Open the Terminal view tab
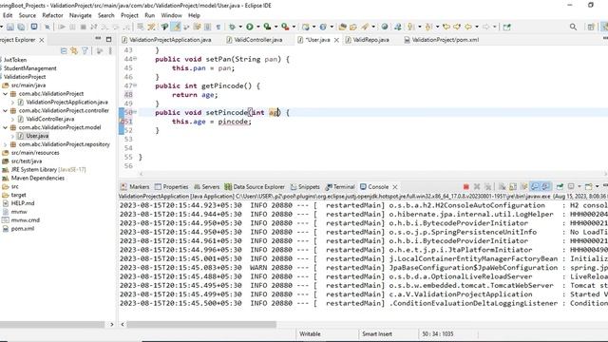The height and width of the screenshot is (342, 608). click(x=340, y=187)
